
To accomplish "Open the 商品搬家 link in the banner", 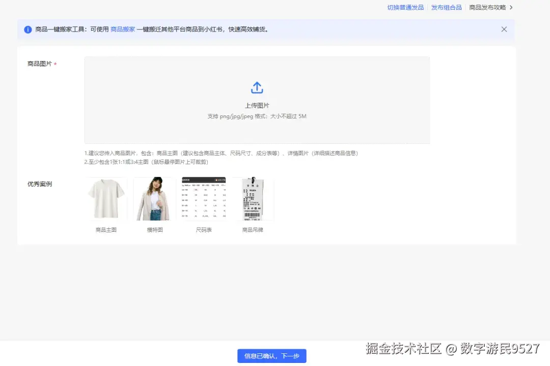I will pyautogui.click(x=122, y=29).
